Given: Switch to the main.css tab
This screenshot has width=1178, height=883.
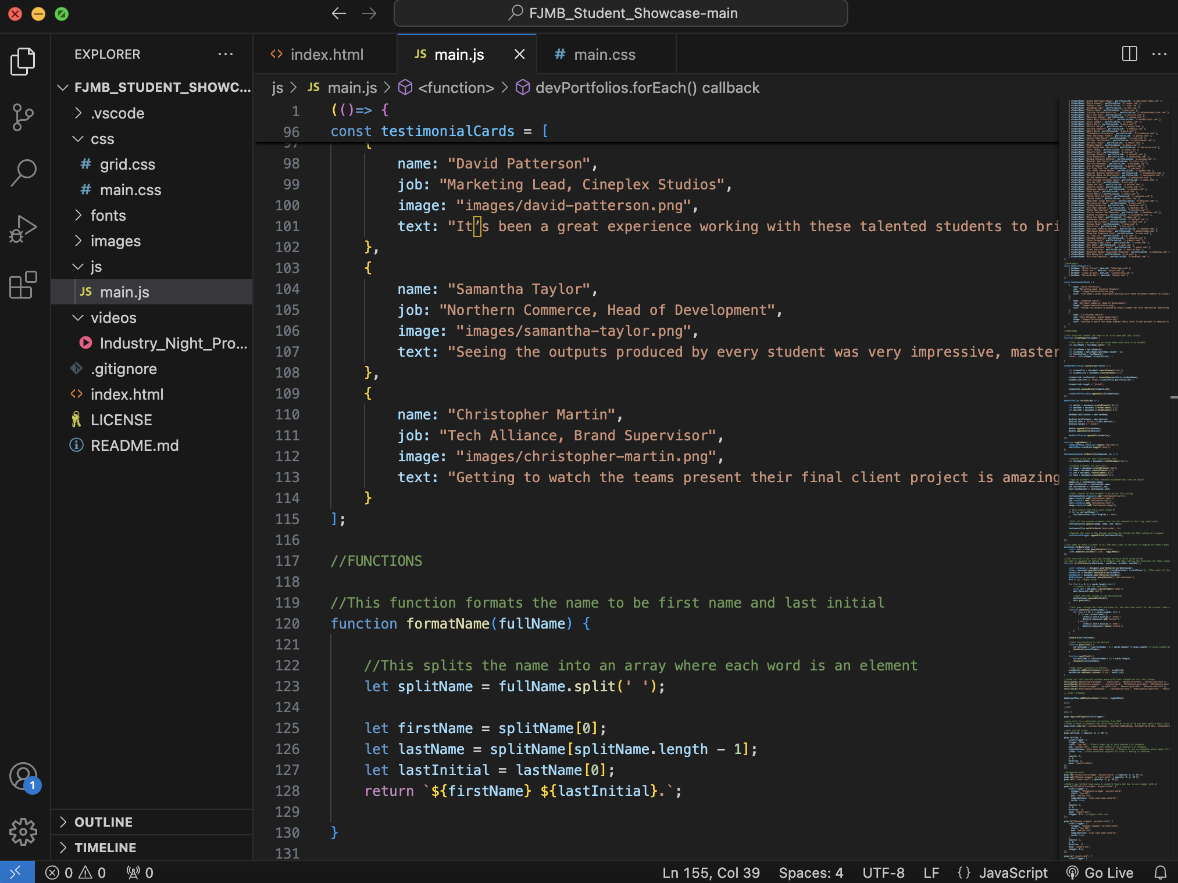Looking at the screenshot, I should [x=604, y=55].
